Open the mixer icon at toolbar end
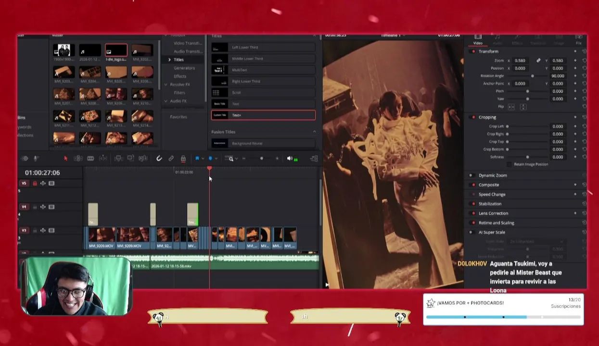 (x=314, y=158)
